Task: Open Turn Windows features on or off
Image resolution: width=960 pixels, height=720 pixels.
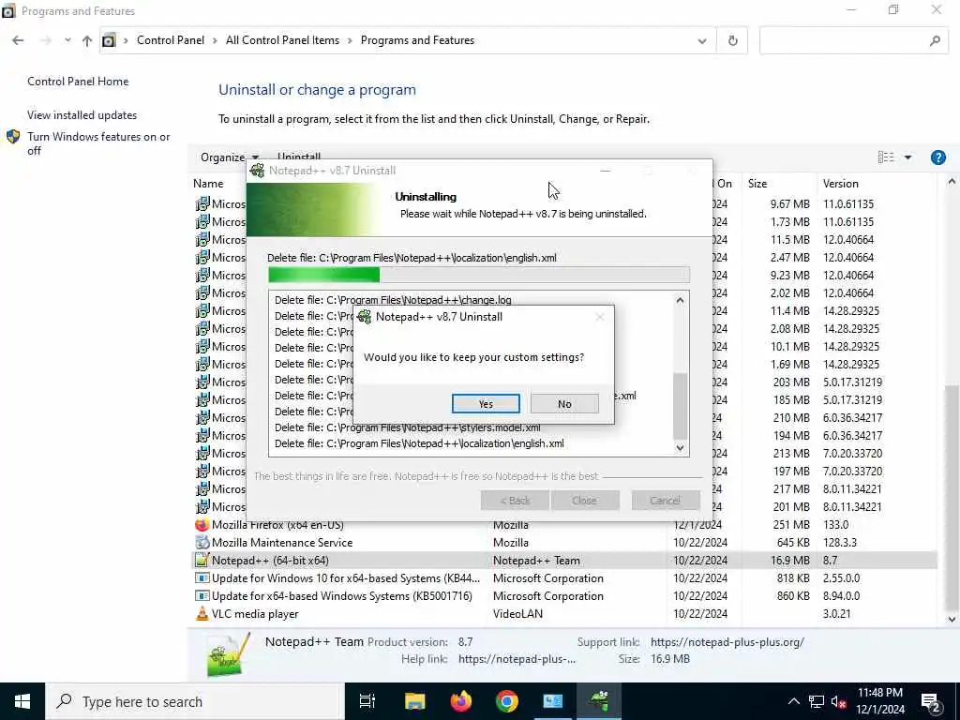Action: click(x=98, y=143)
